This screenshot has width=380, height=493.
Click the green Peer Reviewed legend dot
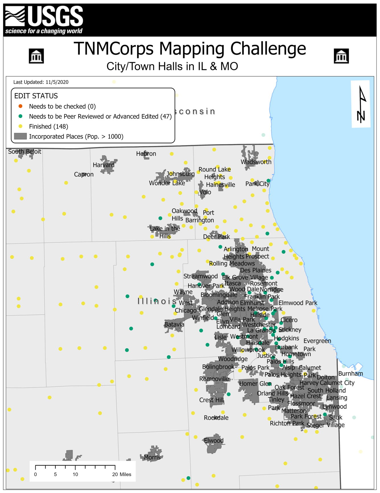tap(20, 116)
